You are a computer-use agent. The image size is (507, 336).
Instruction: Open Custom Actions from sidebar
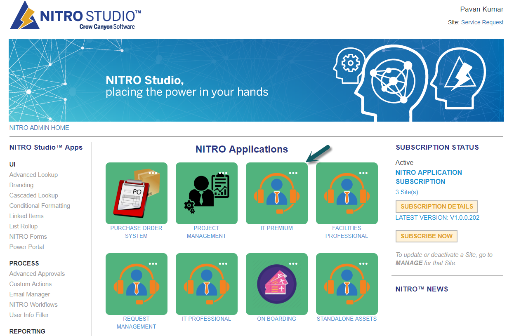(31, 284)
